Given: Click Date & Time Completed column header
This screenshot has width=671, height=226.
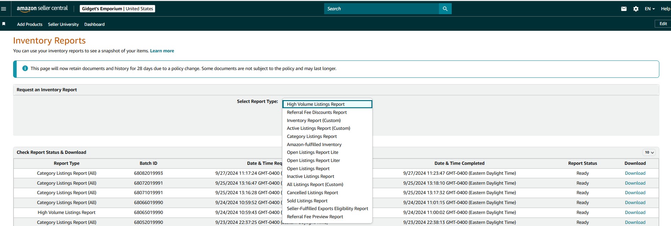Looking at the screenshot, I should pyautogui.click(x=459, y=163).
